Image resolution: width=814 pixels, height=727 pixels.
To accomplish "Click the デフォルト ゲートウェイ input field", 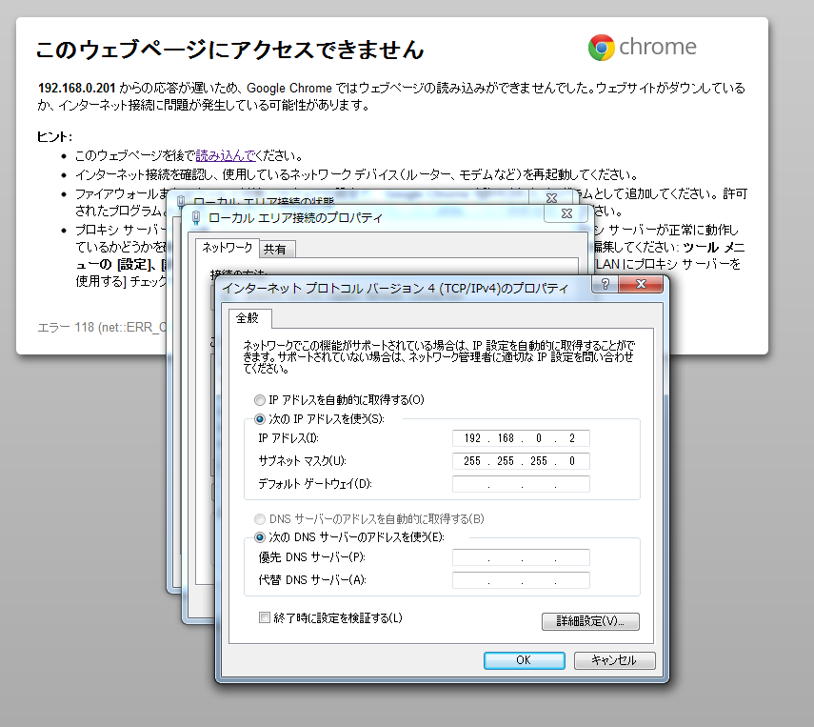I will point(521,484).
